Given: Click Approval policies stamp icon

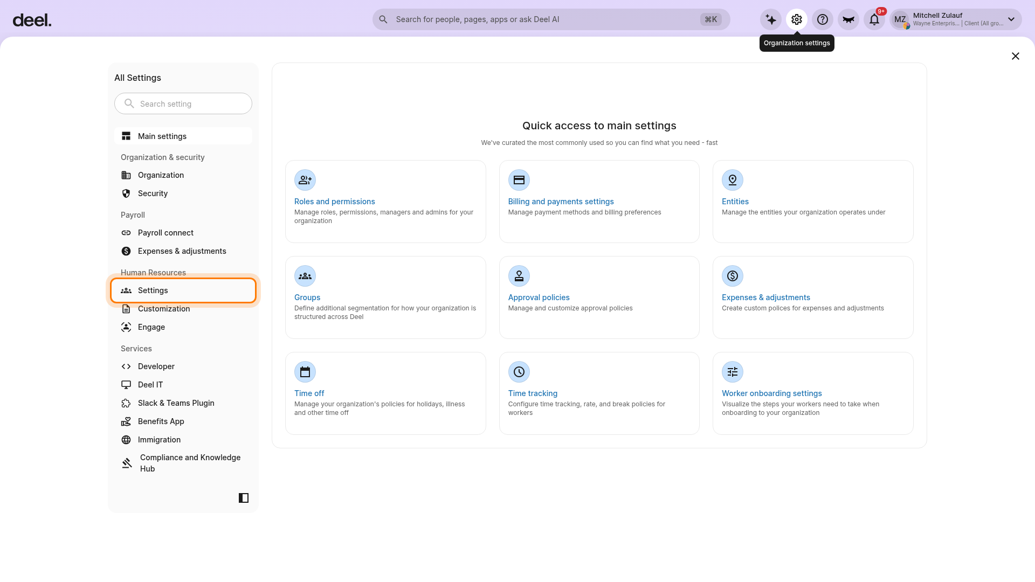Looking at the screenshot, I should pyautogui.click(x=519, y=276).
